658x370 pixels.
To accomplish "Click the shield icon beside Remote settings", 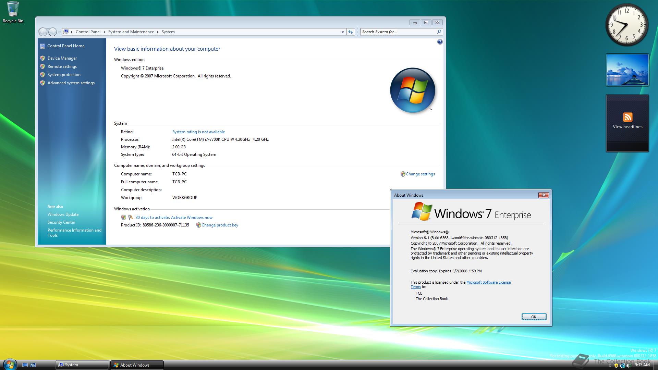I will click(42, 66).
